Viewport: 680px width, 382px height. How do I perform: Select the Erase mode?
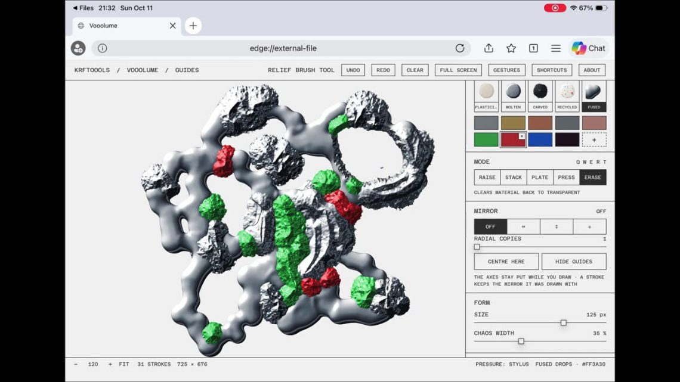click(593, 177)
